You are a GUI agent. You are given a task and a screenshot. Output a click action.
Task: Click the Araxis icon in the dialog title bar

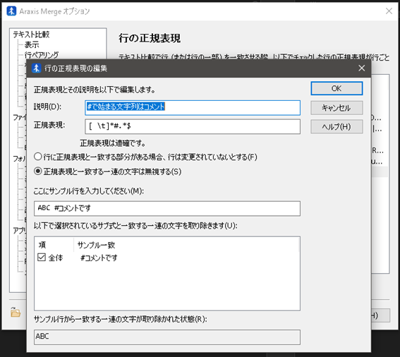[36, 68]
